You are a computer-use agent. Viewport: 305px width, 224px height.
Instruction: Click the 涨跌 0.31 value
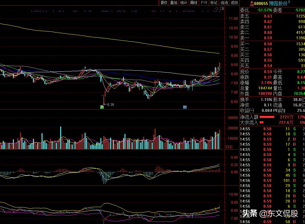pos(268,77)
